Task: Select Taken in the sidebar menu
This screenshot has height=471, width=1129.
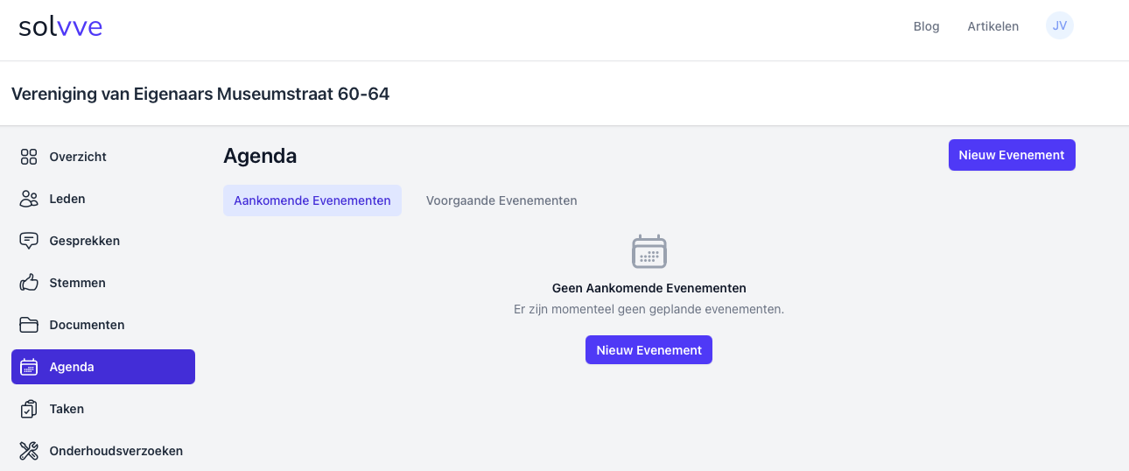Action: tap(67, 409)
